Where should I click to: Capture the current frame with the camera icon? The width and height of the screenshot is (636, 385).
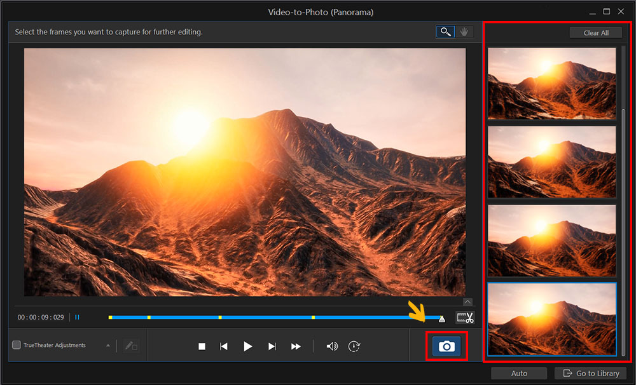pyautogui.click(x=446, y=346)
